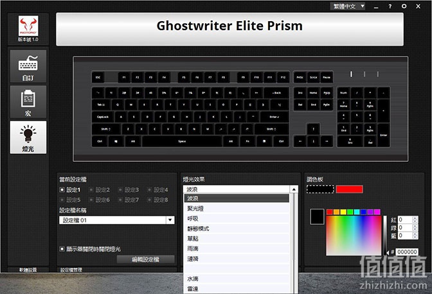Select the up arrow key

313,129
